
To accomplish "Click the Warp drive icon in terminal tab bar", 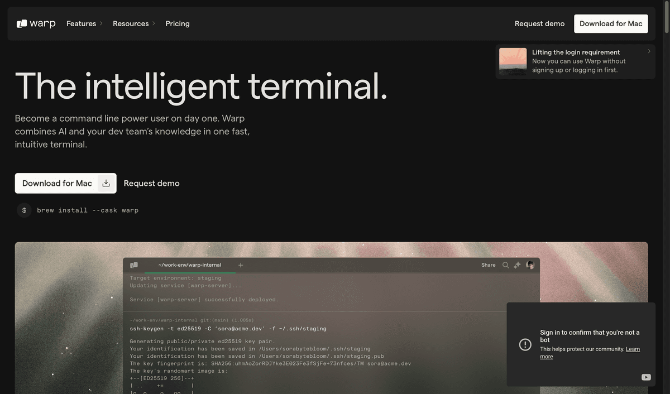I will coord(134,265).
